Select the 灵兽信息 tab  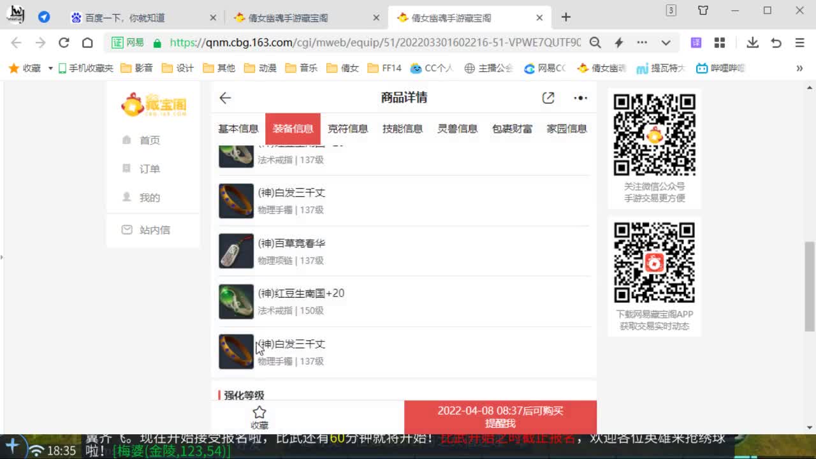coord(458,129)
